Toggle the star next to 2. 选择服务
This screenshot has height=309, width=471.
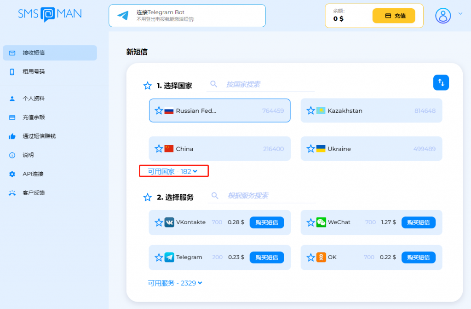[x=148, y=198]
